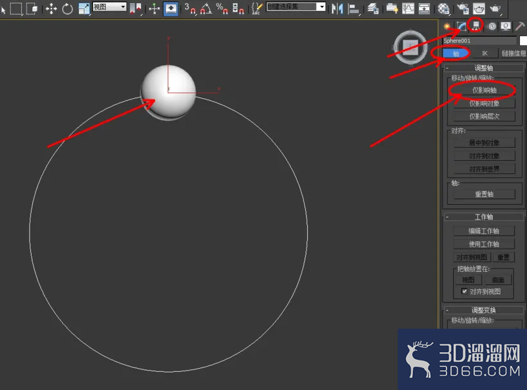This screenshot has width=527, height=390.
Task: Click the 视图 place pivot button
Action: tap(469, 280)
